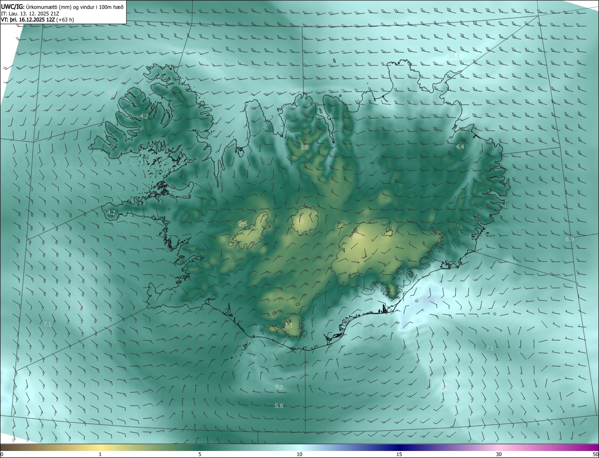Click the pale yellow segment of the color scale

(x=100, y=448)
